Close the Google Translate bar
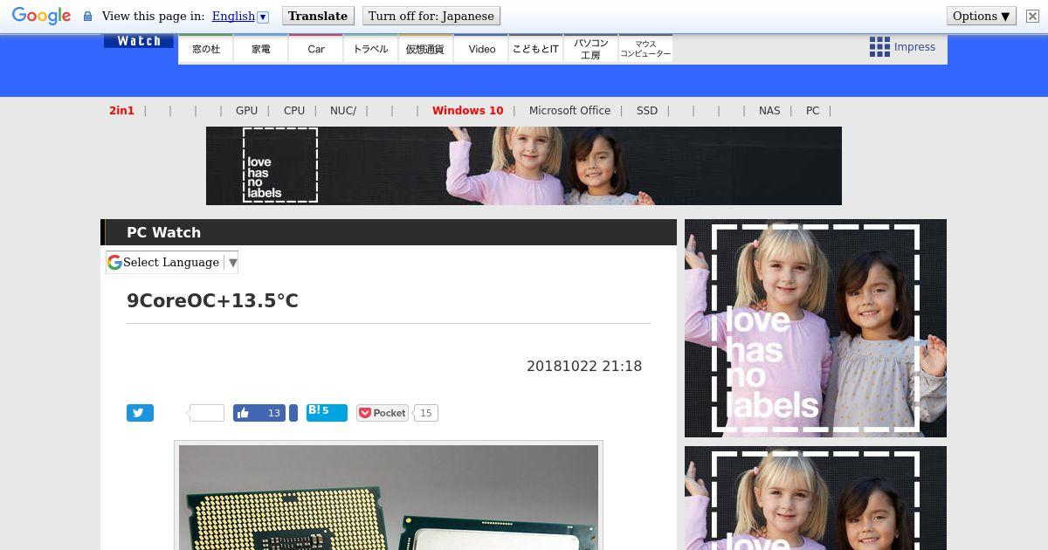1048x550 pixels. 1032,16
